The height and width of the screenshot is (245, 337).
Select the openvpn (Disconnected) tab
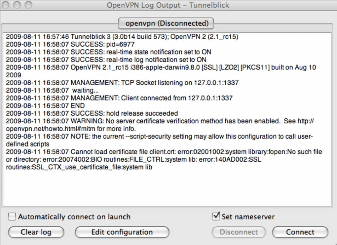(x=166, y=23)
